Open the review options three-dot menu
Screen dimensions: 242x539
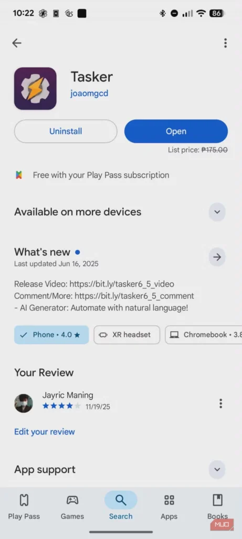pos(221,403)
